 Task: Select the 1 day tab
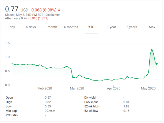(11, 27)
